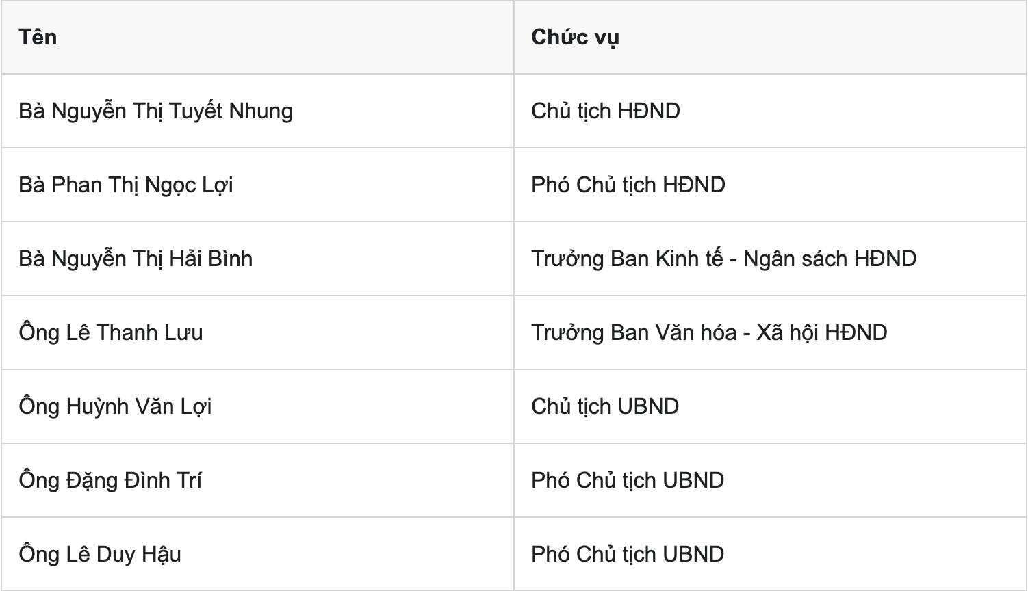Click the 'Tên' column header

click(38, 37)
